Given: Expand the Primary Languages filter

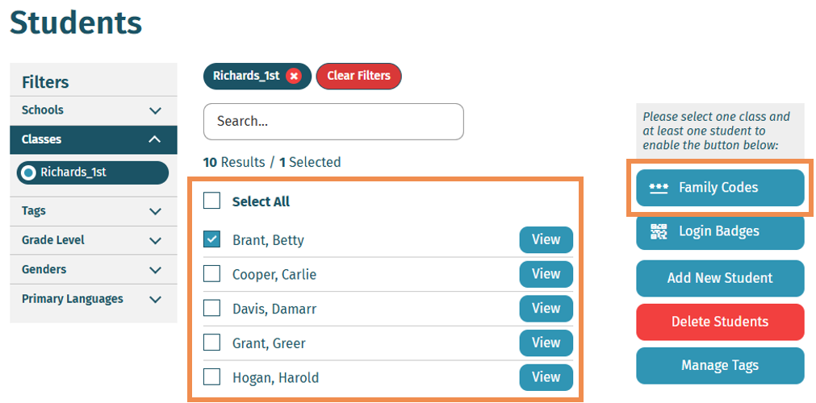Looking at the screenshot, I should [x=156, y=299].
